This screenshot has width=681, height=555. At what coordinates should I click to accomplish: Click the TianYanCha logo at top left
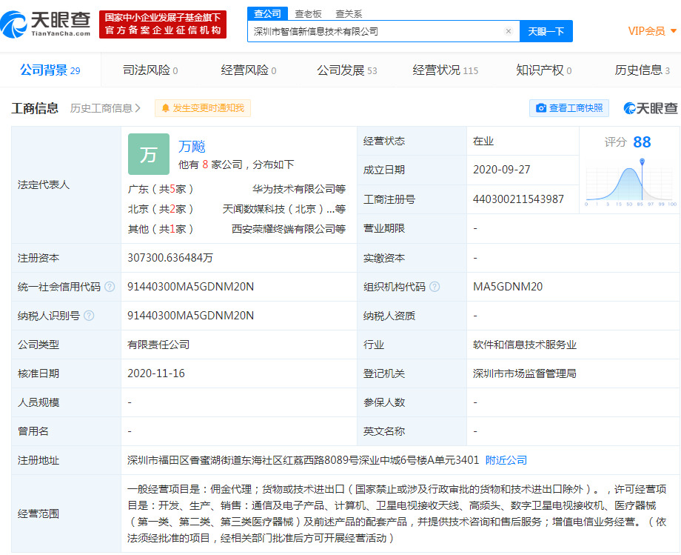tap(46, 24)
